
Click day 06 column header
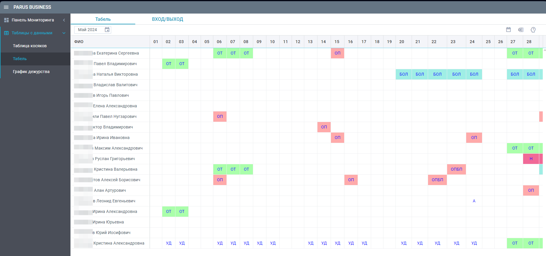point(219,42)
